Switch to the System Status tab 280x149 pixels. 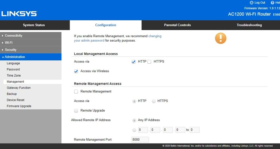34,25
